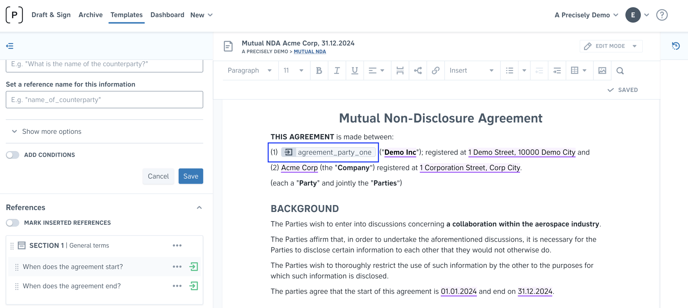The image size is (688, 308).
Task: Insert 'When does the agreement start?' reference
Action: coord(194,267)
